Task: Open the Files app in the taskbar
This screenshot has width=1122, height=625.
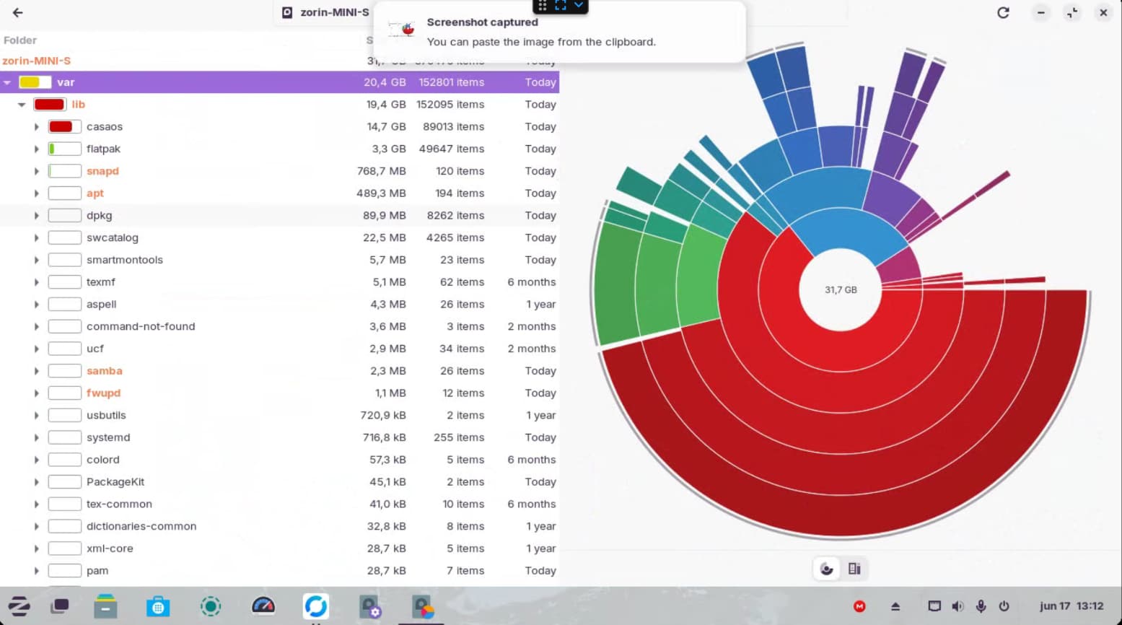Action: coord(105,606)
